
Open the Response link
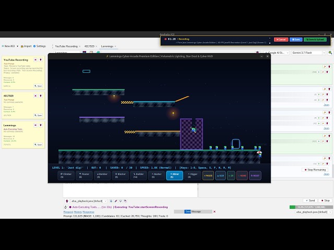click(x=88, y=212)
